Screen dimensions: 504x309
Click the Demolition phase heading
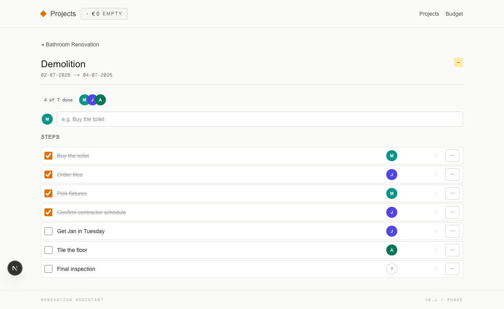(63, 64)
